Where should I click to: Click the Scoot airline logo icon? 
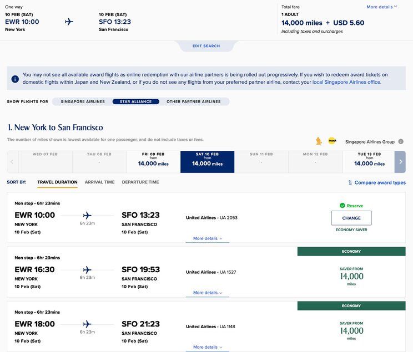(x=332, y=141)
